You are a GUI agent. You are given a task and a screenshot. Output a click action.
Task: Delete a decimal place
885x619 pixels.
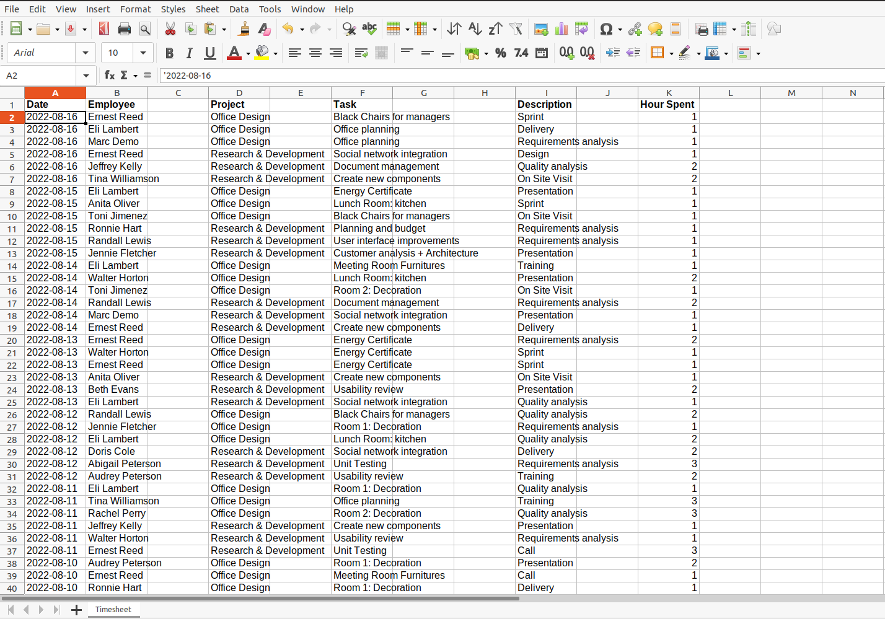point(587,53)
